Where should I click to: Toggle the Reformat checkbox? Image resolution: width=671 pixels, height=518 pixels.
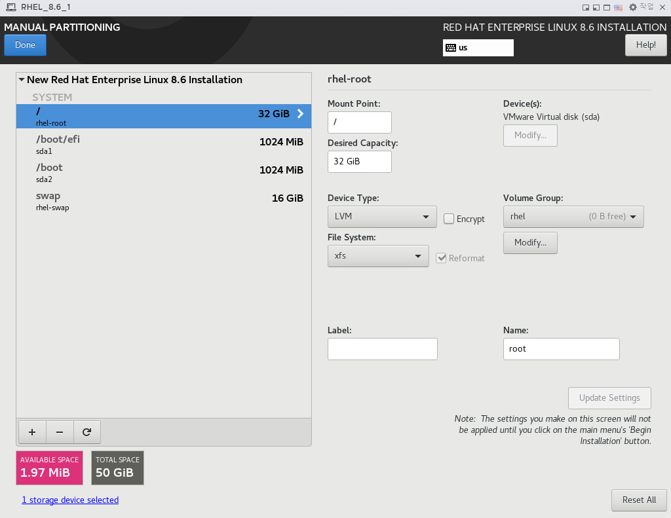tap(441, 258)
